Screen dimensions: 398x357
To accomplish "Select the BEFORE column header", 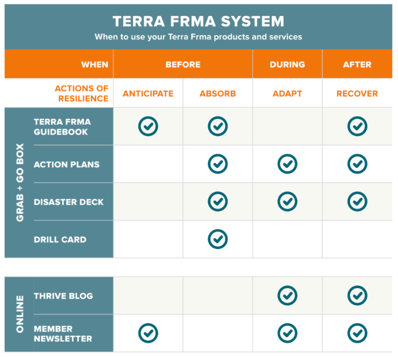I will [183, 65].
